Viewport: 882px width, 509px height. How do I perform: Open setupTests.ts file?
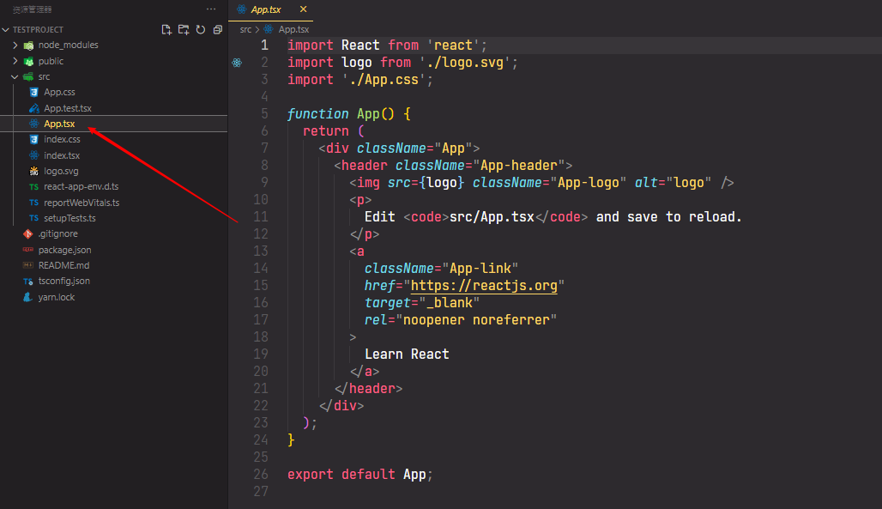pos(69,218)
